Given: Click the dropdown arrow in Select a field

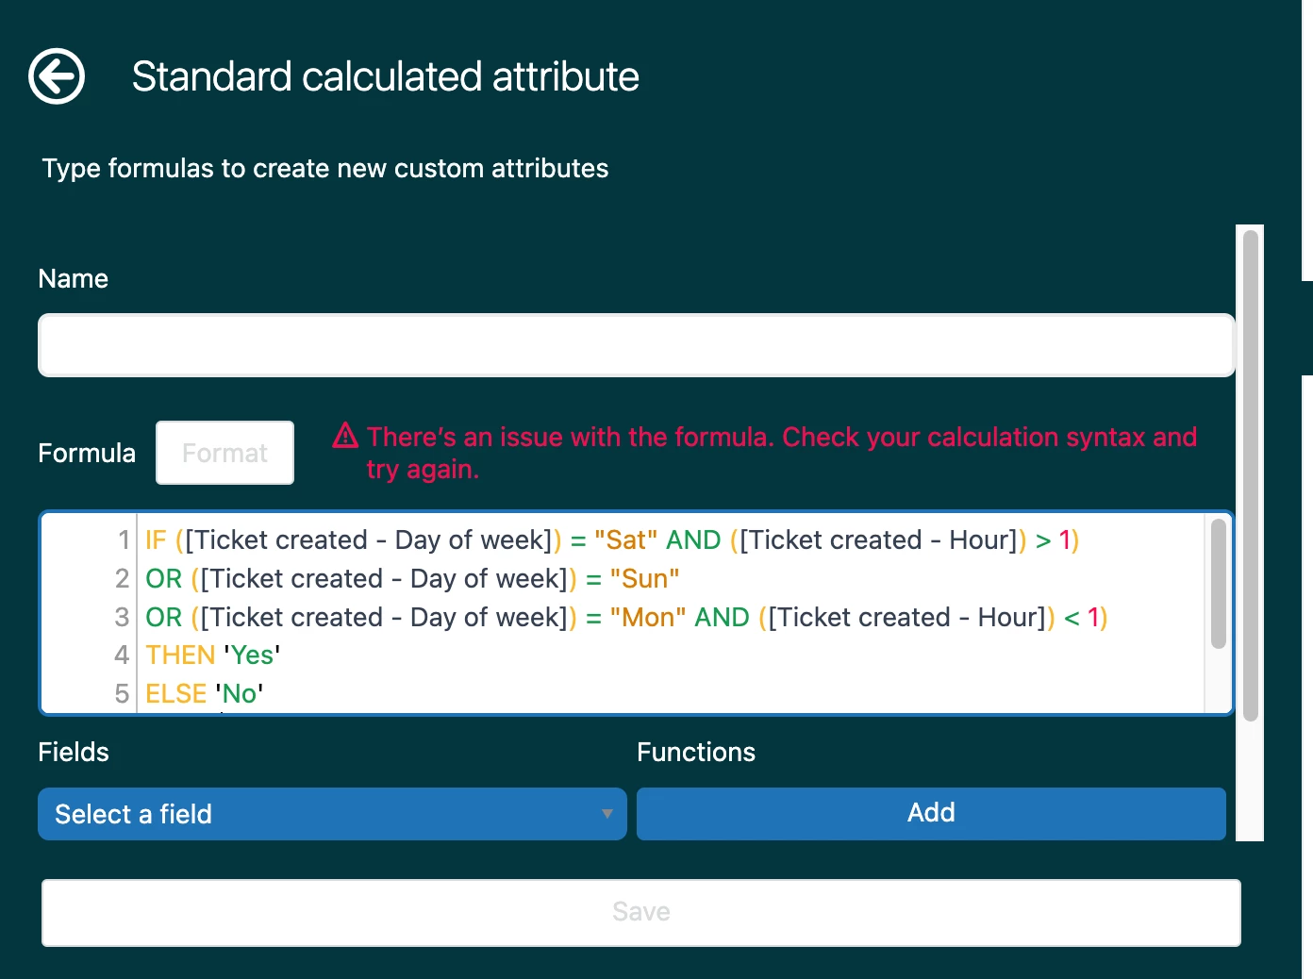Looking at the screenshot, I should pyautogui.click(x=607, y=814).
